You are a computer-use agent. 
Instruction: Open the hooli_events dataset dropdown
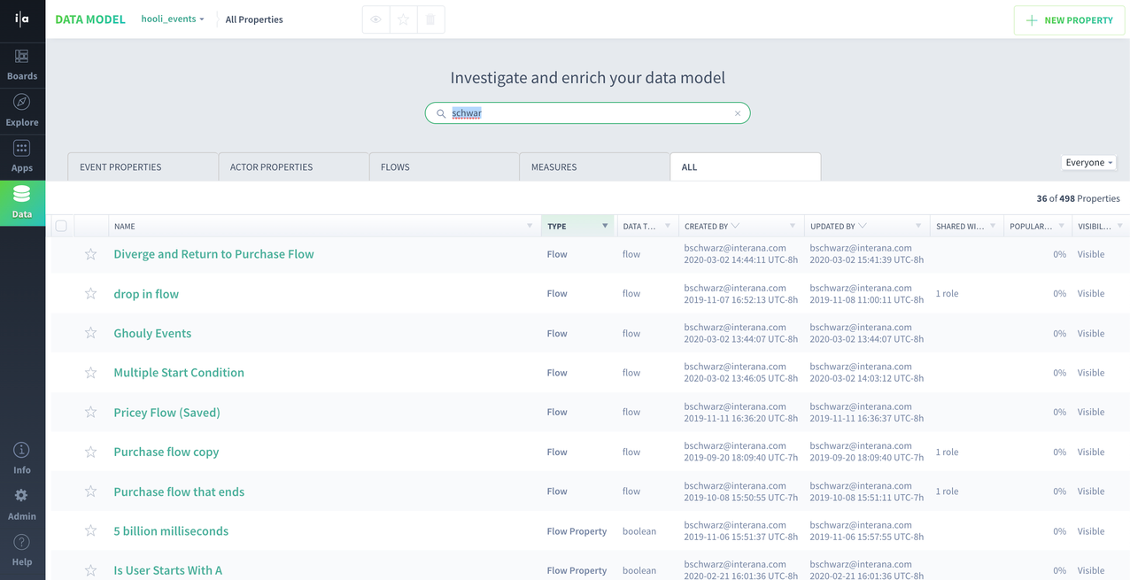173,19
